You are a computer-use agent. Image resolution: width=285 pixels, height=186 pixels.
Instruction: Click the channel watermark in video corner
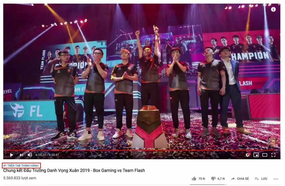273,143
